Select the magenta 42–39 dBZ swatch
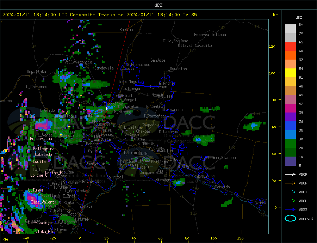 [x=290, y=108]
